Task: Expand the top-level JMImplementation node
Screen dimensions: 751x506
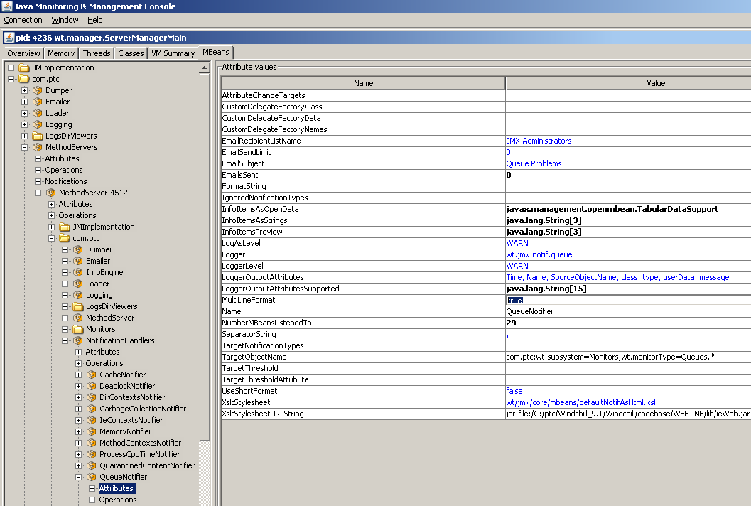Action: pos(11,68)
